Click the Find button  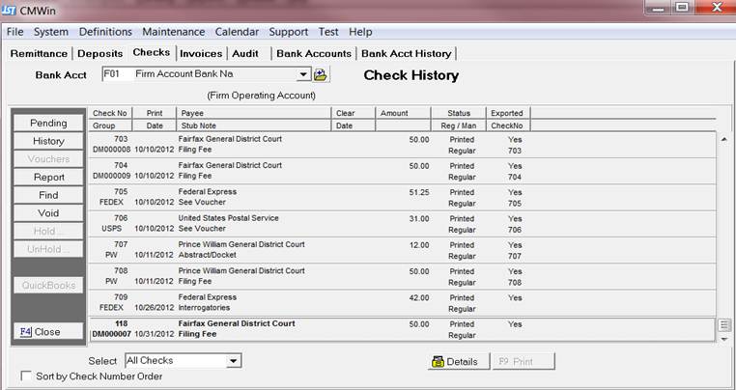coord(48,195)
